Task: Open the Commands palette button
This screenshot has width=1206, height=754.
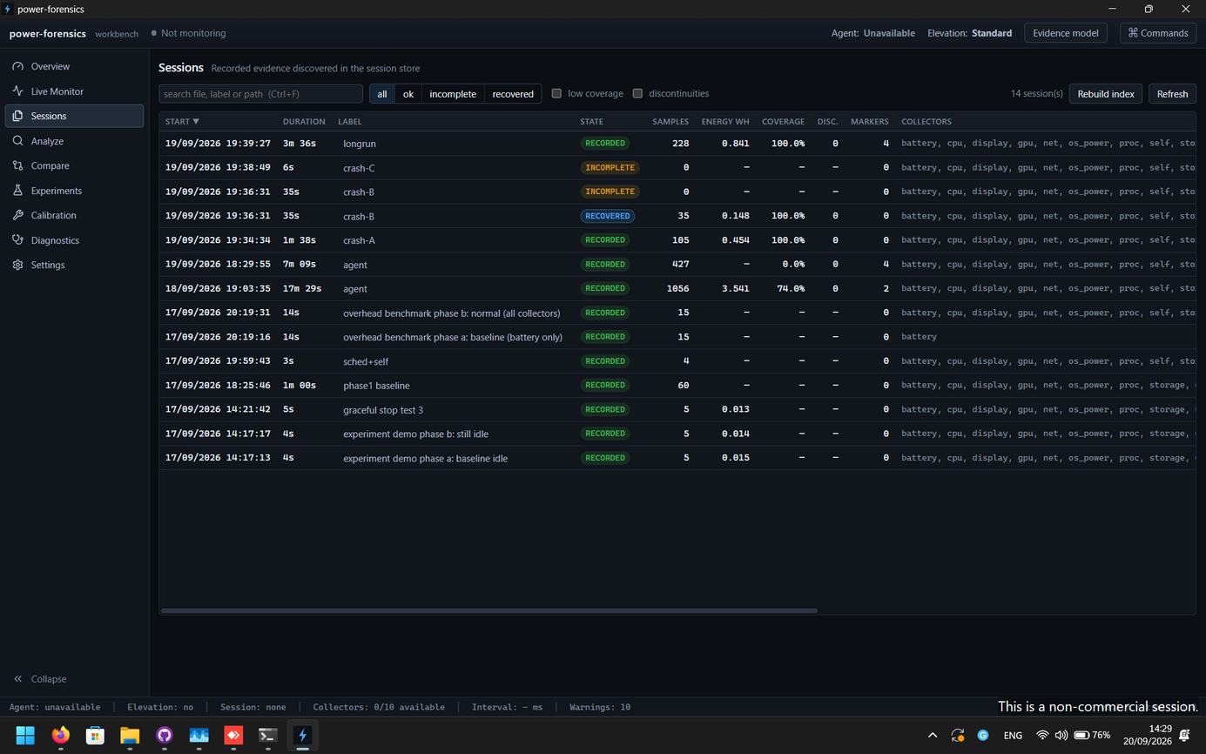Action: tap(1158, 33)
